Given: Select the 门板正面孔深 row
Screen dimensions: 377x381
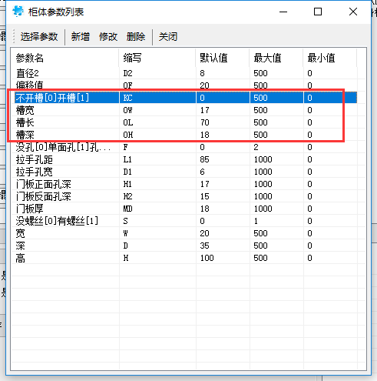Looking at the screenshot, I should point(184,184).
